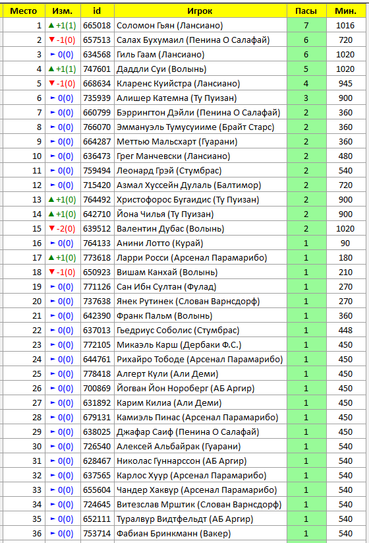
Task: Select green passes cell with value 7
Action: (x=306, y=25)
